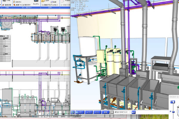Click the second blue button right of レイヤー
179x119 pixels.
coord(89,112)
